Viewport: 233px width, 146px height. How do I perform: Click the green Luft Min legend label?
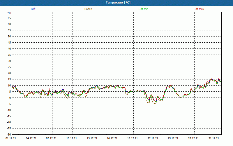tap(143, 9)
